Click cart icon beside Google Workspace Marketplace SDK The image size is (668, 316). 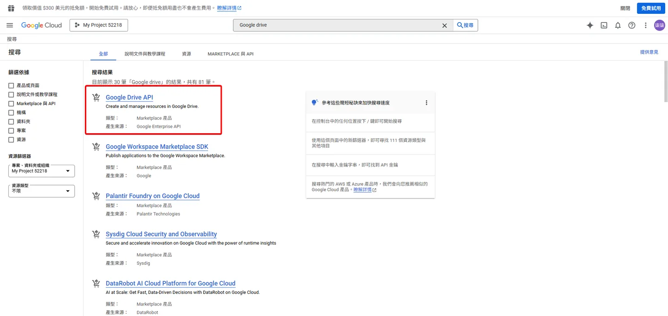(96, 147)
